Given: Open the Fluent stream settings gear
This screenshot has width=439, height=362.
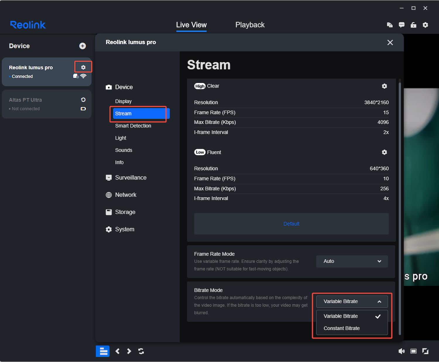Looking at the screenshot, I should tap(385, 152).
